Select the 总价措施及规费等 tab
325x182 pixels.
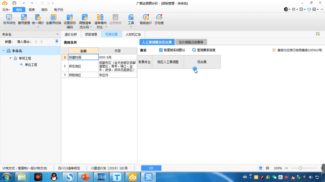tap(191, 42)
